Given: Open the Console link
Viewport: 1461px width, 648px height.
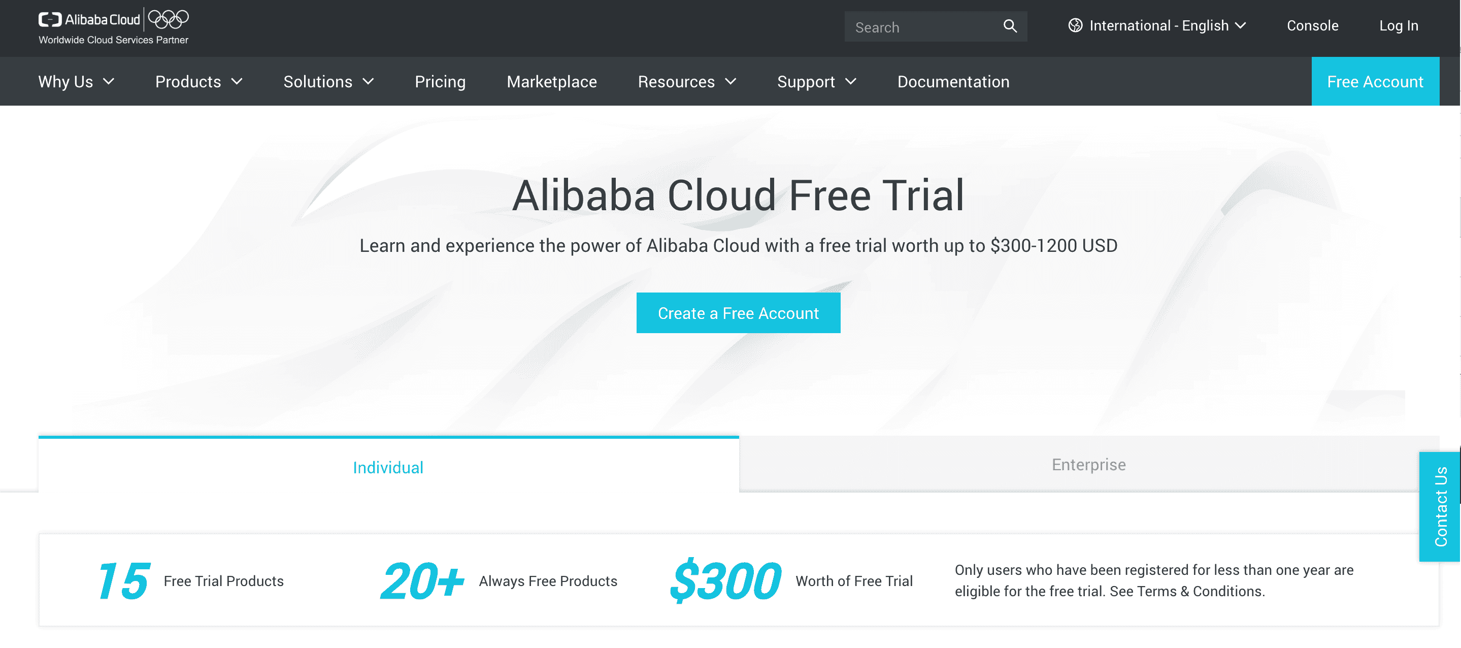Looking at the screenshot, I should (1312, 25).
